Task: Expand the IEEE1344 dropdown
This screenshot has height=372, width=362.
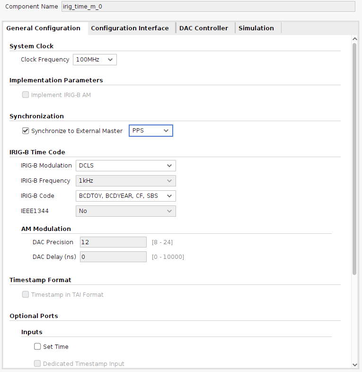Action: [x=126, y=211]
